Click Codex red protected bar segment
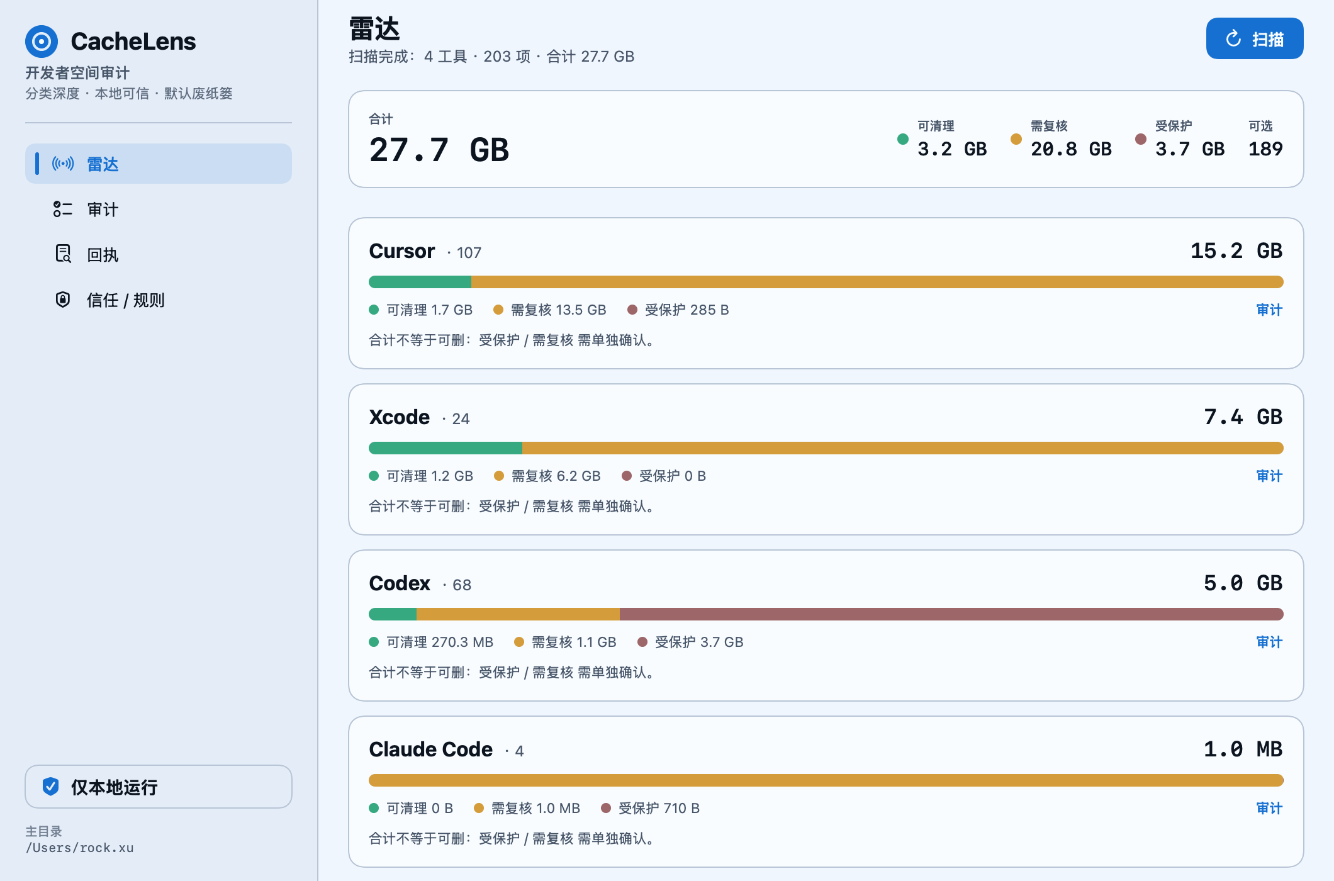The width and height of the screenshot is (1334, 881). (x=951, y=614)
